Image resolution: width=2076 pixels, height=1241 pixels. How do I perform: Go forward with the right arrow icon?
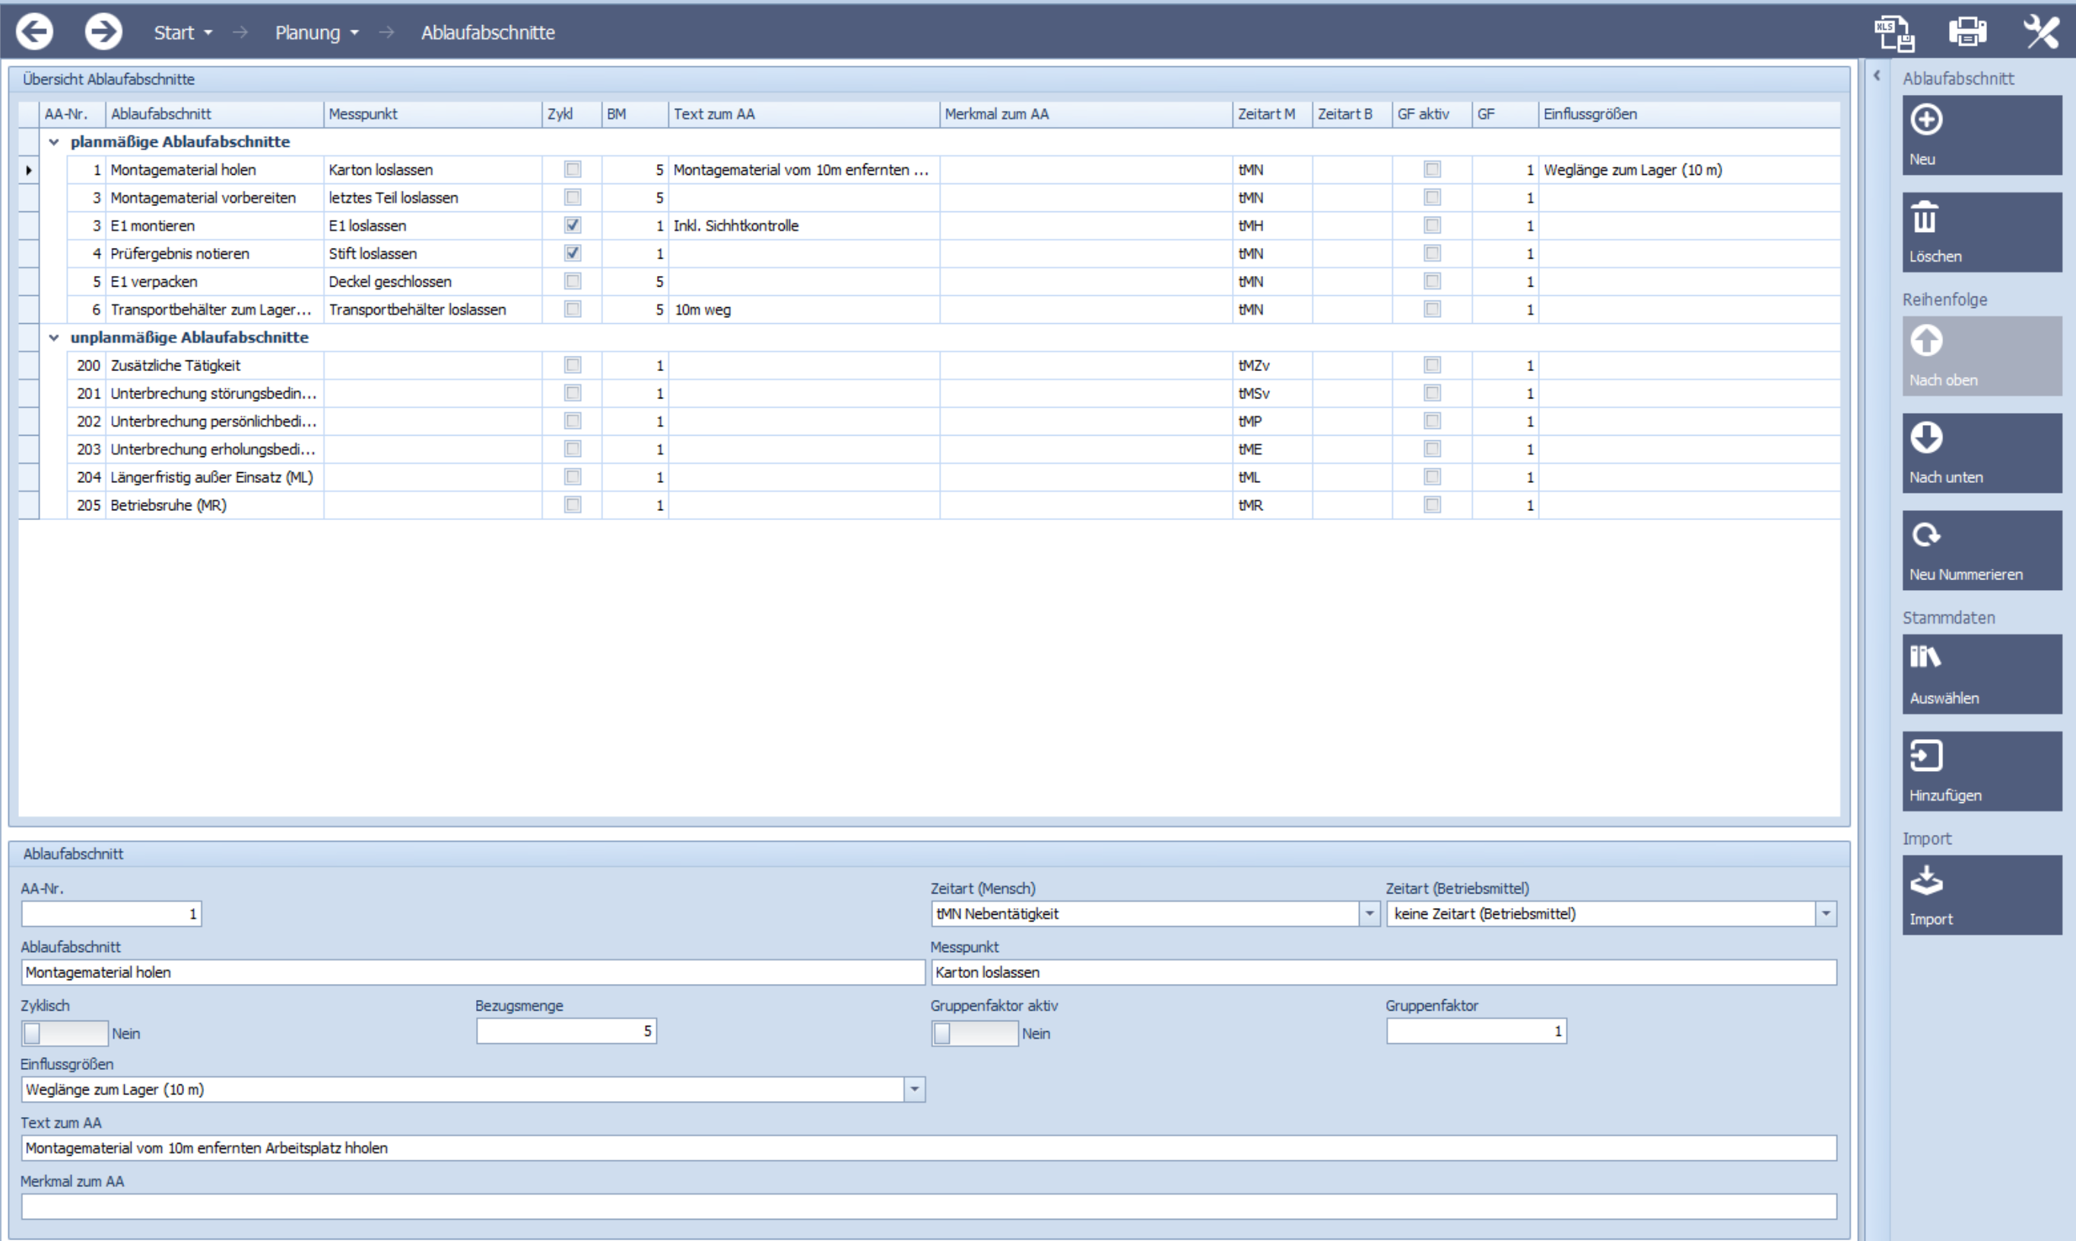coord(103,32)
